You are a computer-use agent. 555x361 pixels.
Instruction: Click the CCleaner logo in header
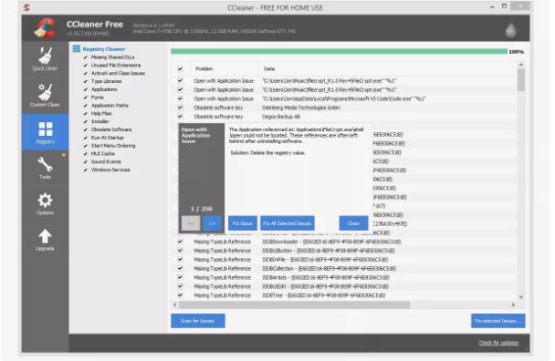45,27
